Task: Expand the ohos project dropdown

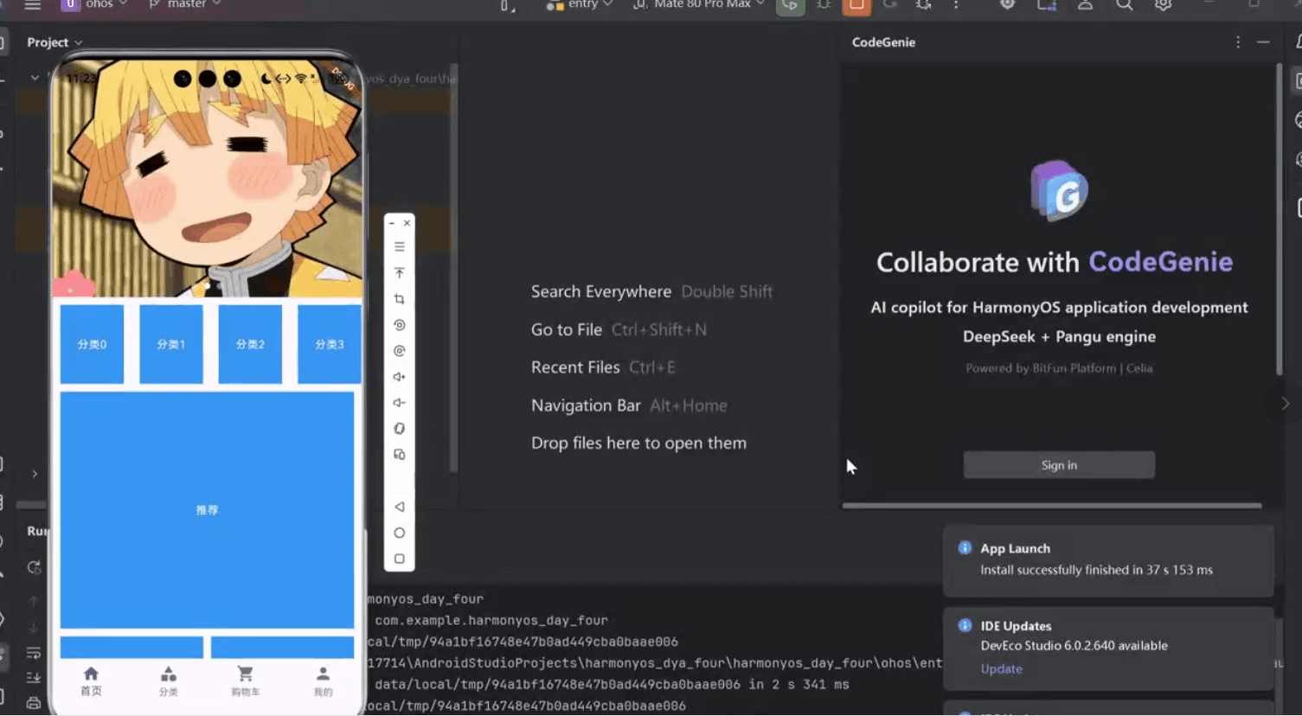Action: 95,5
